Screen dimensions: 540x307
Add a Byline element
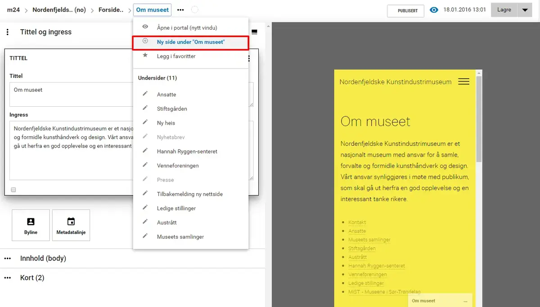click(x=31, y=225)
